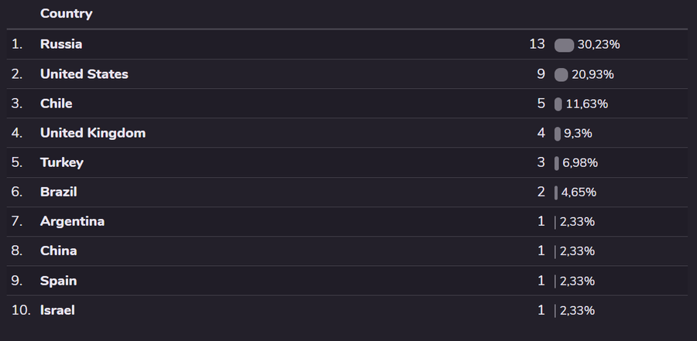Click Russia's visitor count 13
This screenshot has width=697, height=341.
[537, 44]
